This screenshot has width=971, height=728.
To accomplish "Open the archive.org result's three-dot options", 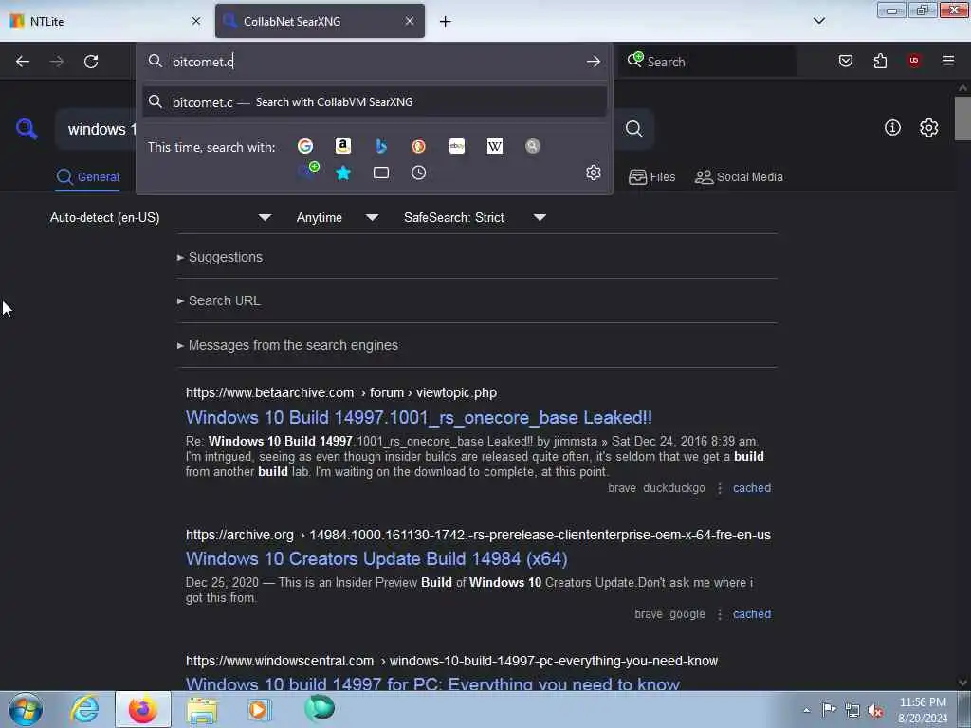I will click(x=720, y=614).
